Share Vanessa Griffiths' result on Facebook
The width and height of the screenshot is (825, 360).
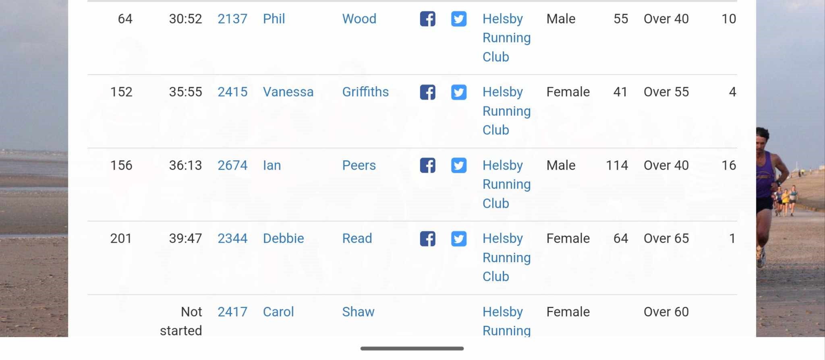pos(427,92)
